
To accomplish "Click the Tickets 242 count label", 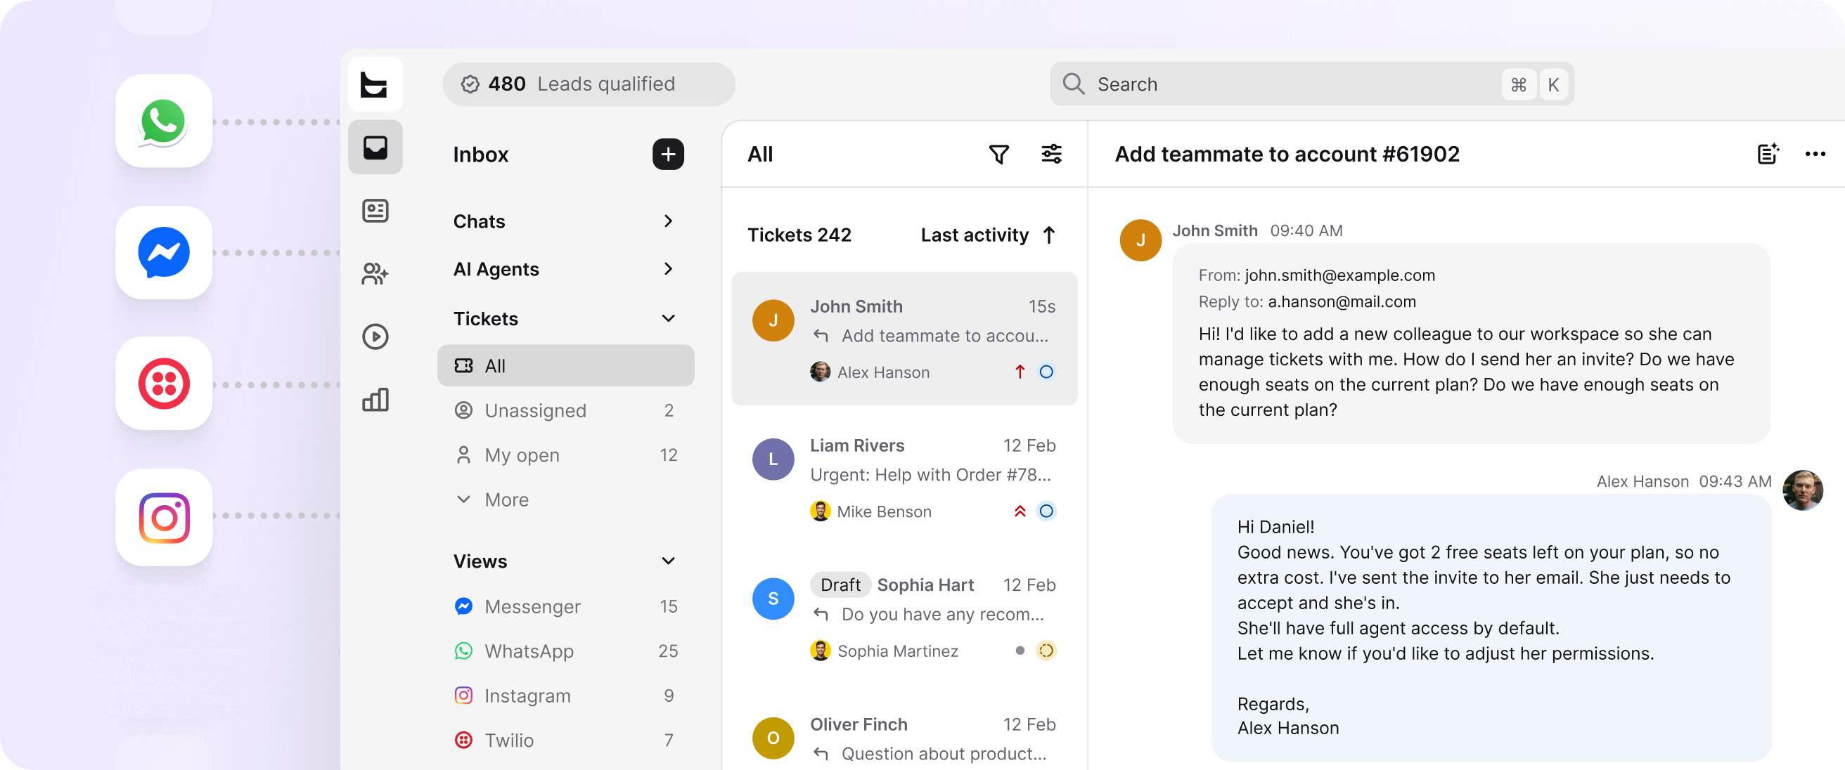I will point(799,235).
